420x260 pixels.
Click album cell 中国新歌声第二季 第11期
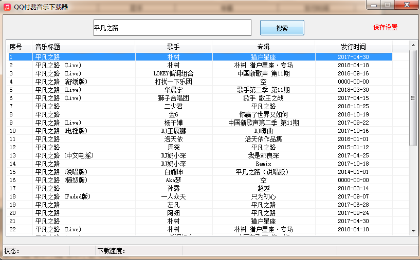264,123
